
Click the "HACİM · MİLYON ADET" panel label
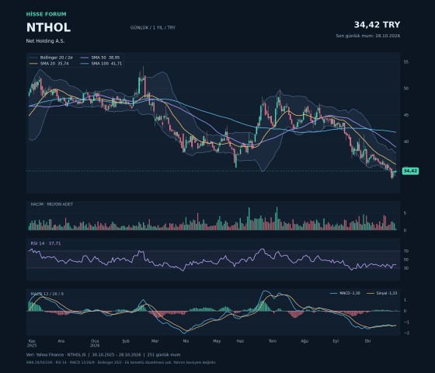tap(51, 204)
